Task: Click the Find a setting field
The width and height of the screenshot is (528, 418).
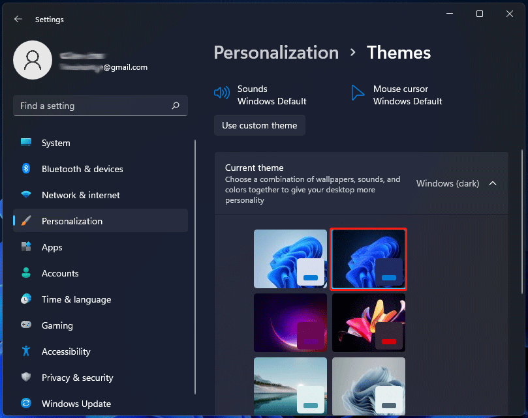Action: pyautogui.click(x=101, y=106)
